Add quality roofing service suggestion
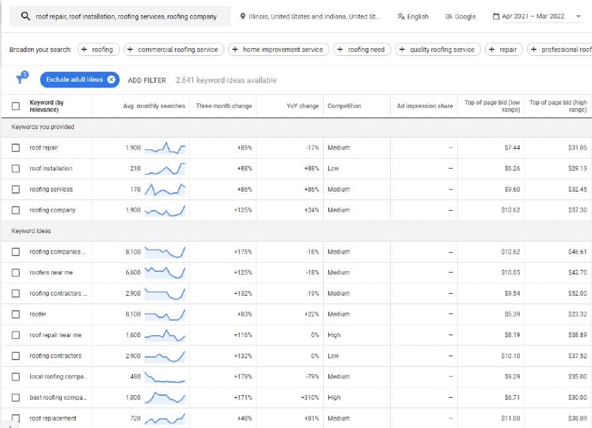592x428 pixels. click(x=438, y=49)
